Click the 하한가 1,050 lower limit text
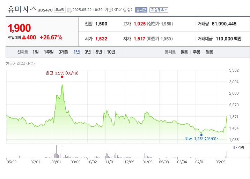Viewport: 250px width, 179px height. tap(160, 39)
